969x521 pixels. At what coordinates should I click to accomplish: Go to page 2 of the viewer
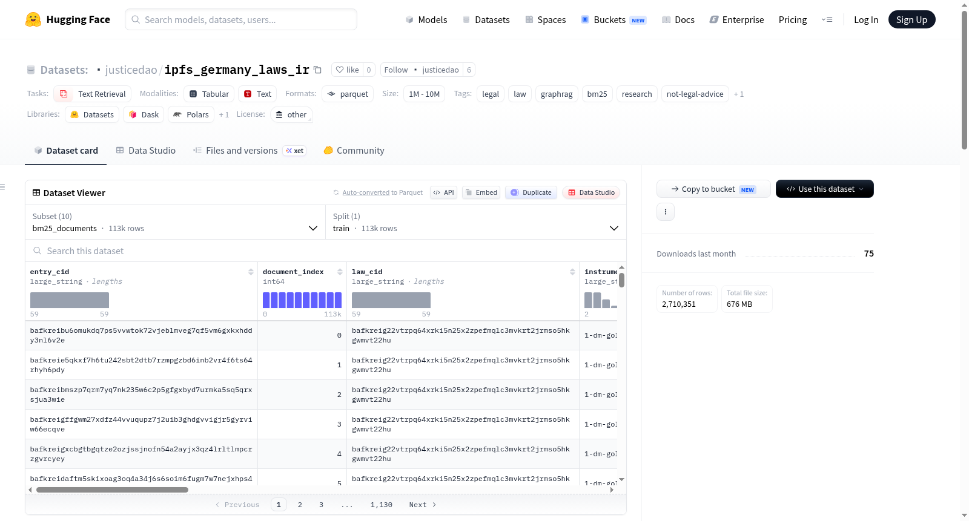click(300, 505)
